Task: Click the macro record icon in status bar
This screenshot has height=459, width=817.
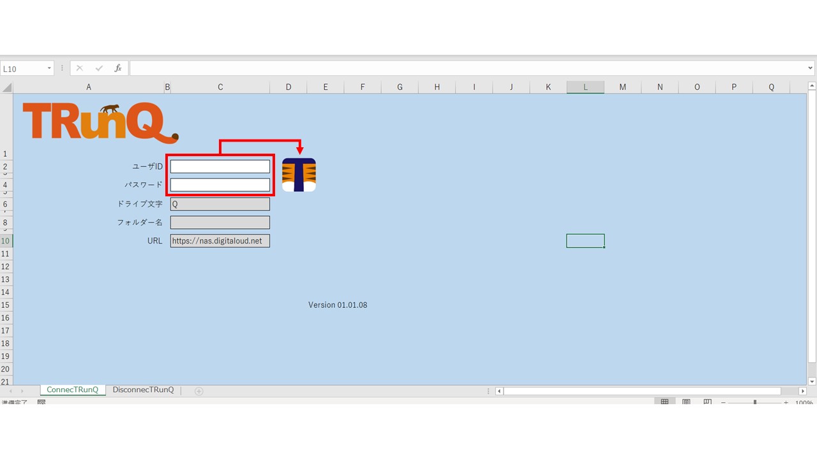Action: [x=41, y=403]
